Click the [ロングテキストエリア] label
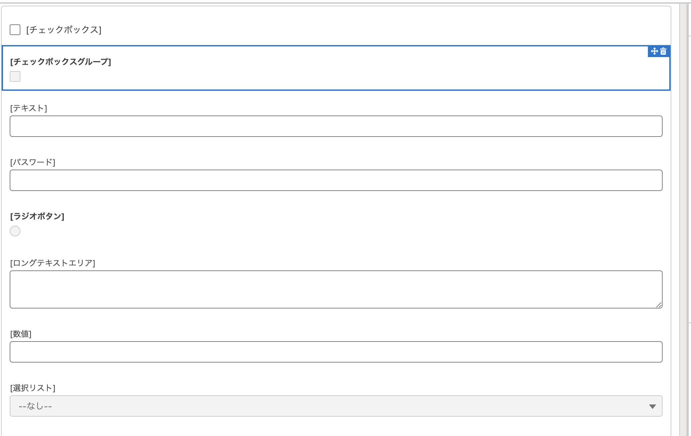Screen dimensions: 691x436 coord(53,263)
